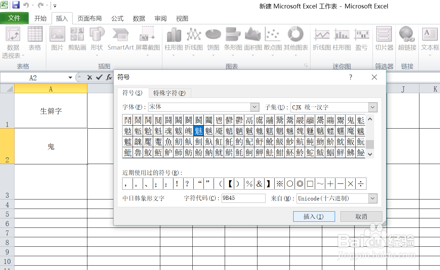Image resolution: width=440 pixels, height=270 pixels.
Task: Insert a Scatter chart (散点图)
Action: click(273, 41)
